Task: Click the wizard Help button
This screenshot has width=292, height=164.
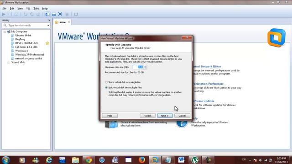Action: [x=109, y=116]
